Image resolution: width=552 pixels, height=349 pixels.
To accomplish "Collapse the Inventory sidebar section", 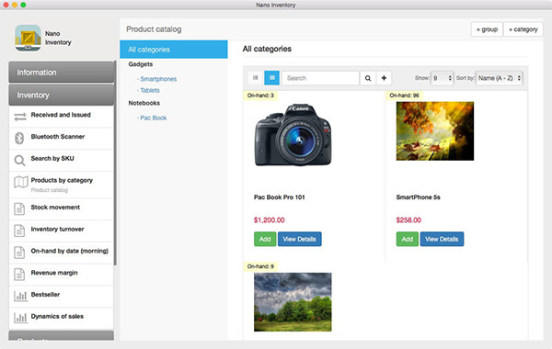I will [x=62, y=95].
